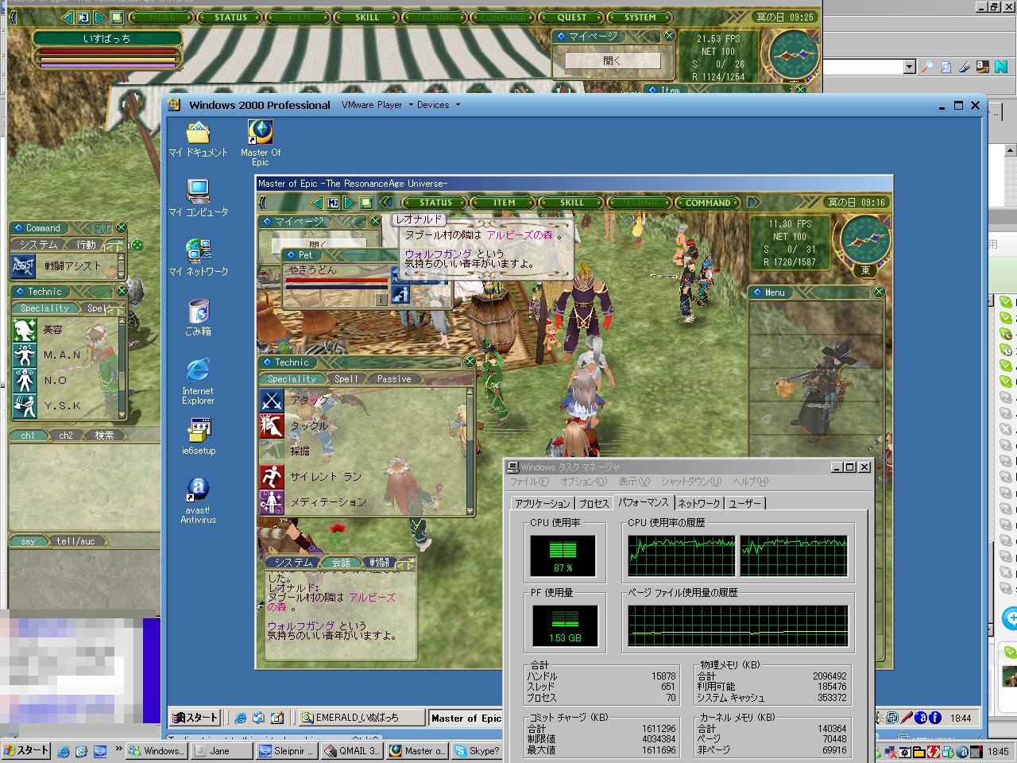Collapse menu bar with double left arrows in VM game

(x=387, y=203)
